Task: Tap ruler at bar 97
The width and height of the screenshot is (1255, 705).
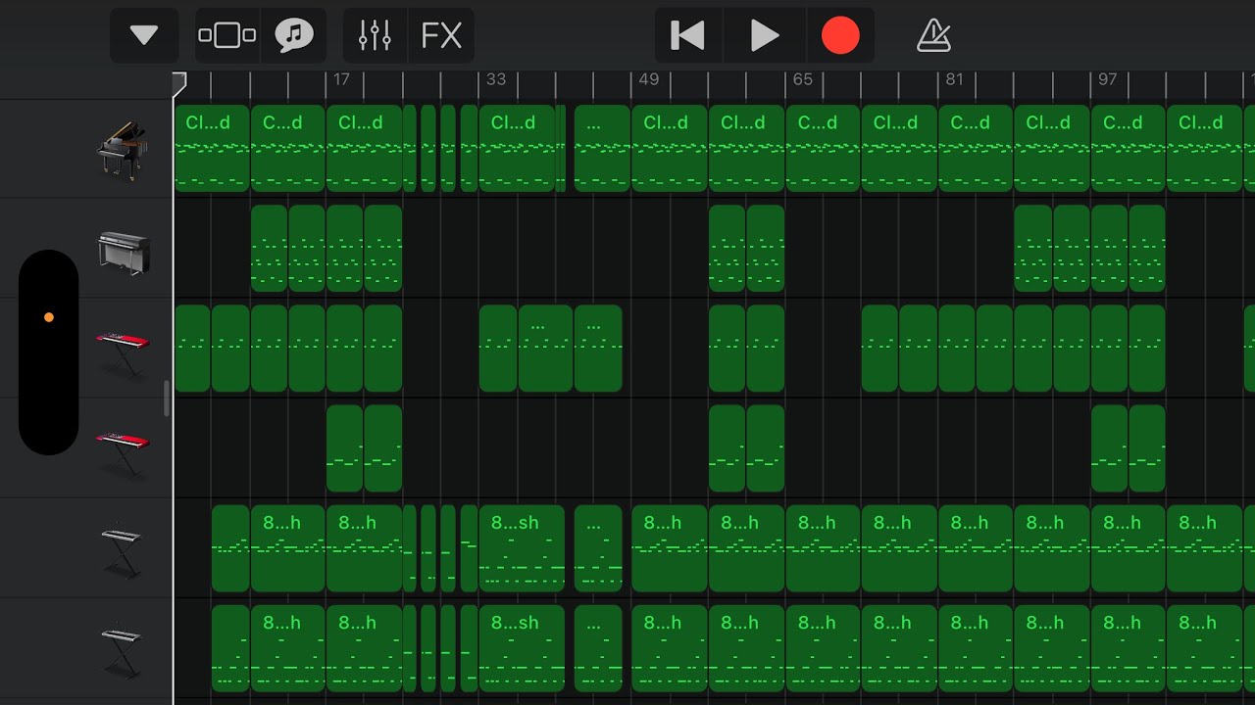Action: point(1108,79)
